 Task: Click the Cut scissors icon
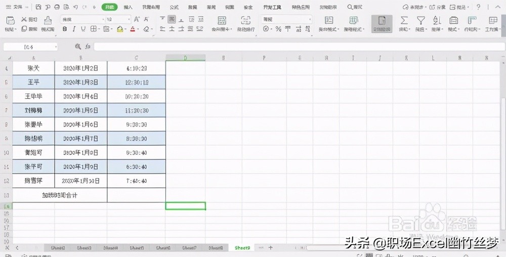point(24,20)
